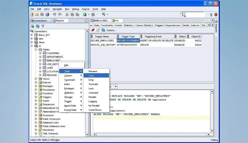
Task: Collapse the hr connection node
Action: click(x=32, y=46)
